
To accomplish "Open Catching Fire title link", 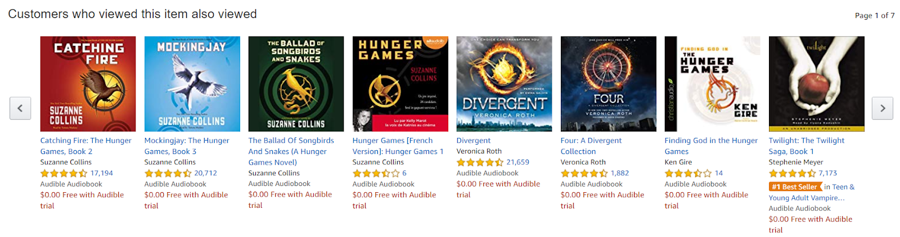I will tap(86, 146).
